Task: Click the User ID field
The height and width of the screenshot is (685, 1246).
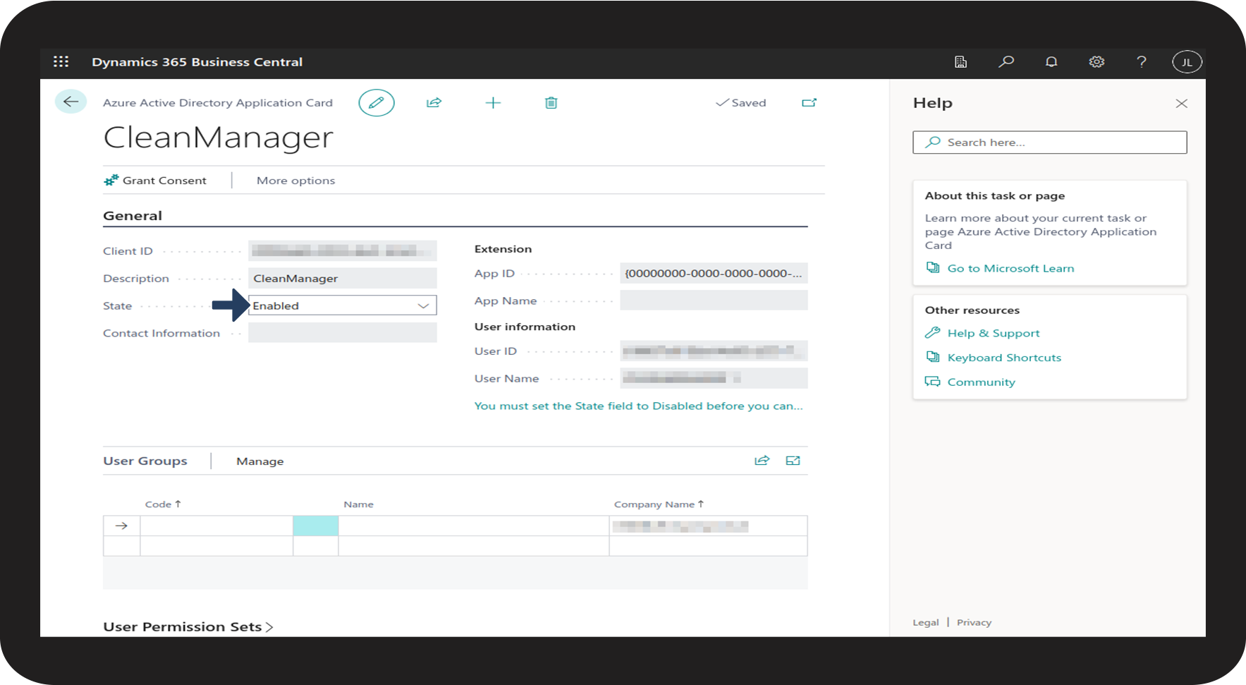Action: click(x=714, y=351)
